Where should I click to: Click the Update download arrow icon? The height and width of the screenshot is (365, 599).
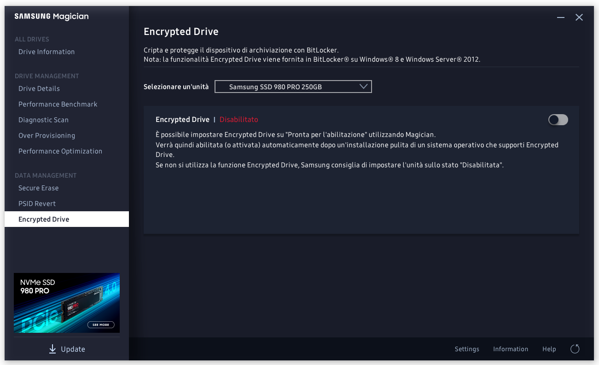coord(52,349)
